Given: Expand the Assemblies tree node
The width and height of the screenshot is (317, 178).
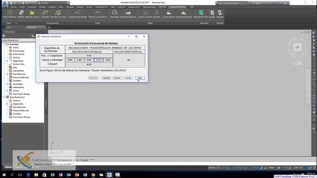Looking at the screenshot, I should [7, 84].
